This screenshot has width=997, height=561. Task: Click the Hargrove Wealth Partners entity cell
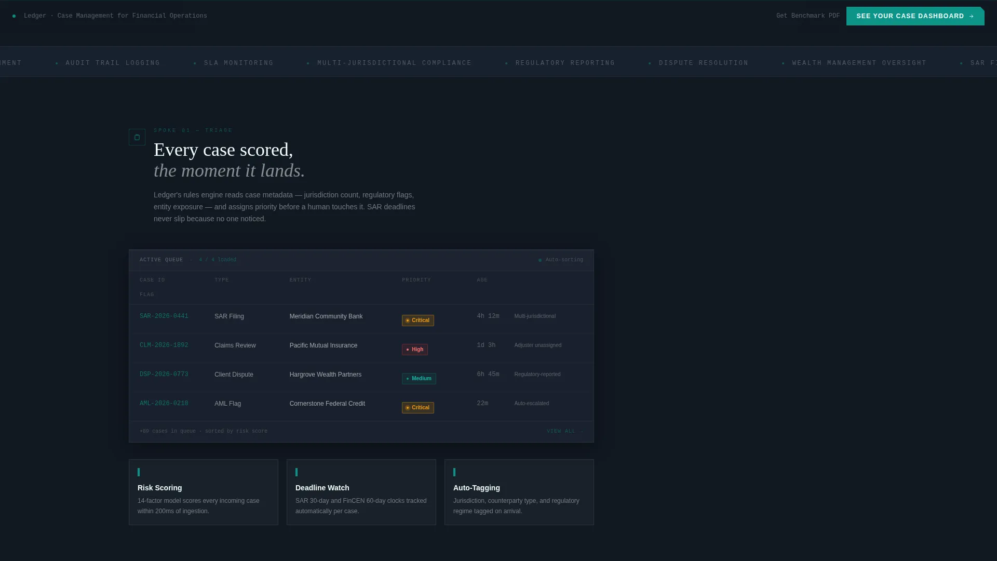pos(326,375)
